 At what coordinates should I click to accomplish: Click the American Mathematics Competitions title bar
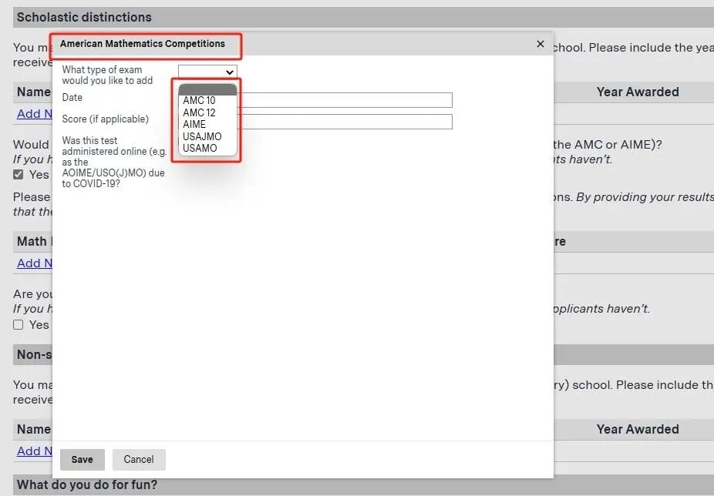point(308,44)
